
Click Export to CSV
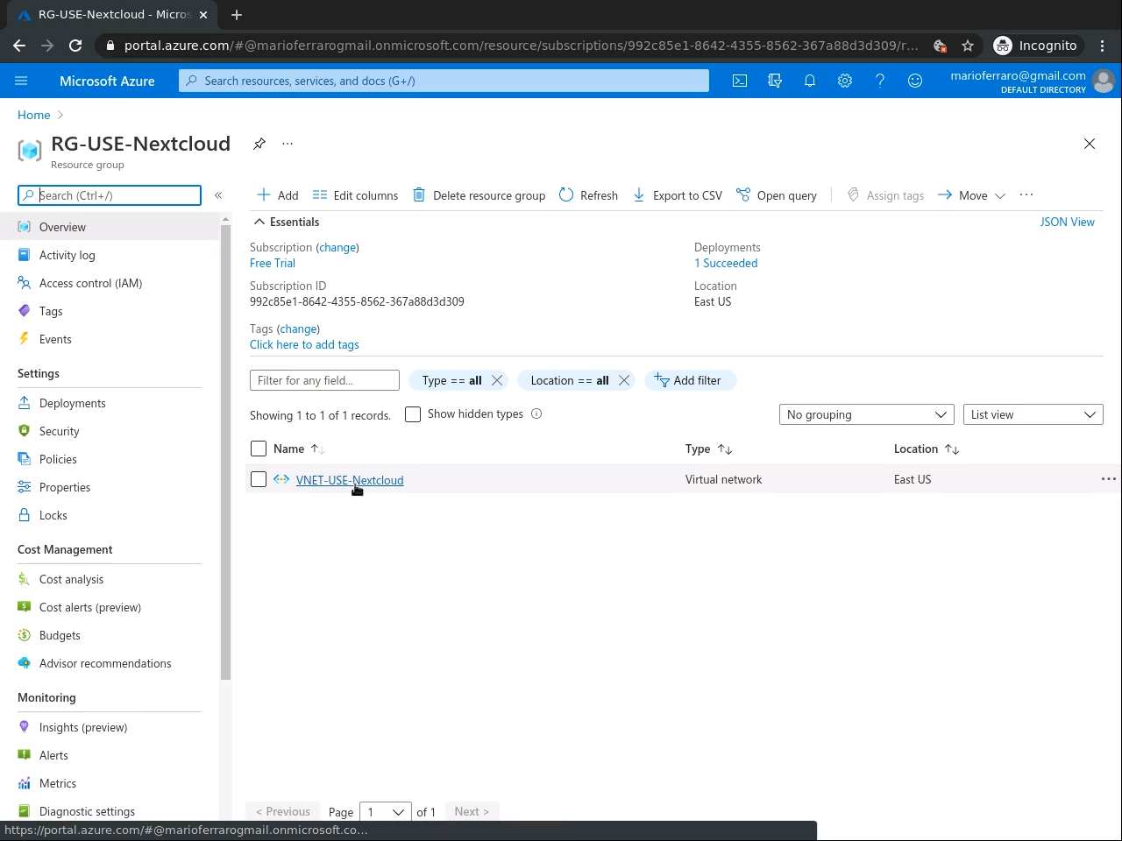point(677,195)
